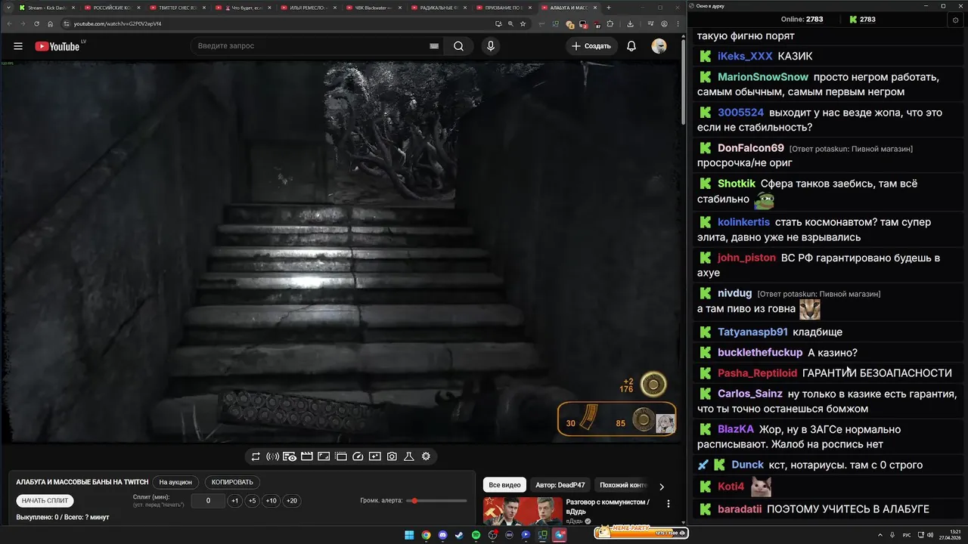Select the Автор: DeadP47 filter chip
This screenshot has width=968, height=544.
pos(560,485)
